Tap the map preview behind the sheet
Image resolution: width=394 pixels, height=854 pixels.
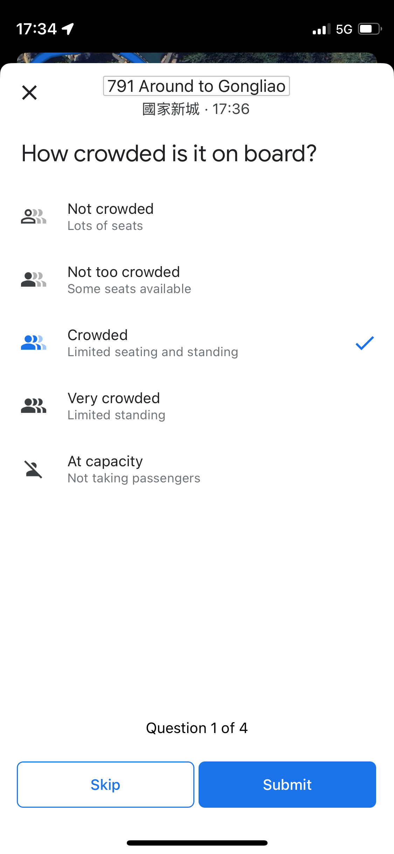coord(197,57)
